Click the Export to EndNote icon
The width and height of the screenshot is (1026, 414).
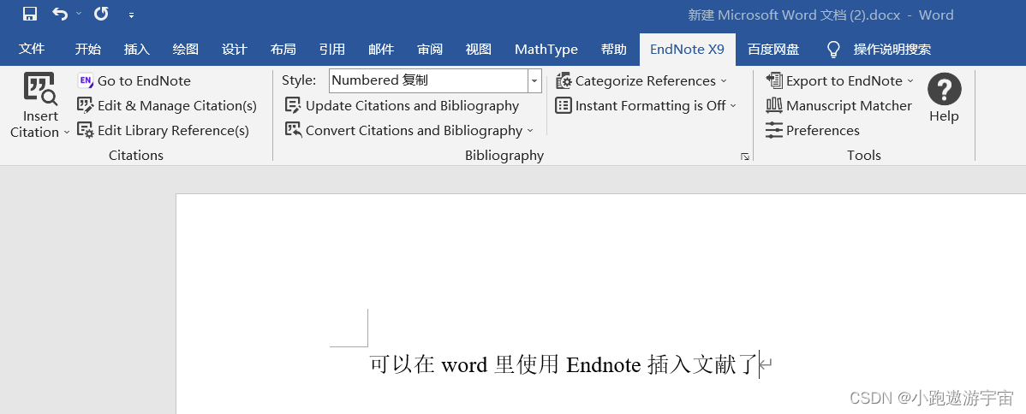coord(774,81)
